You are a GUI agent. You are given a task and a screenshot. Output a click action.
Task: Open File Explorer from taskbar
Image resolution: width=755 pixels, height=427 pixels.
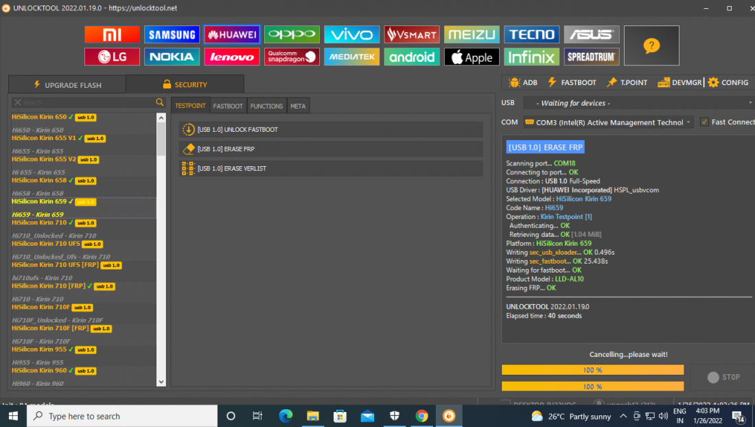[x=313, y=416]
